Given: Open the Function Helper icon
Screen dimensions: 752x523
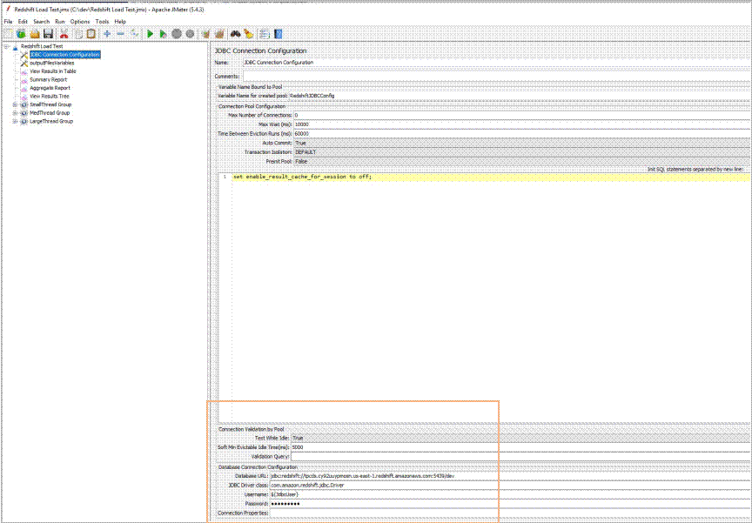Looking at the screenshot, I should 265,34.
